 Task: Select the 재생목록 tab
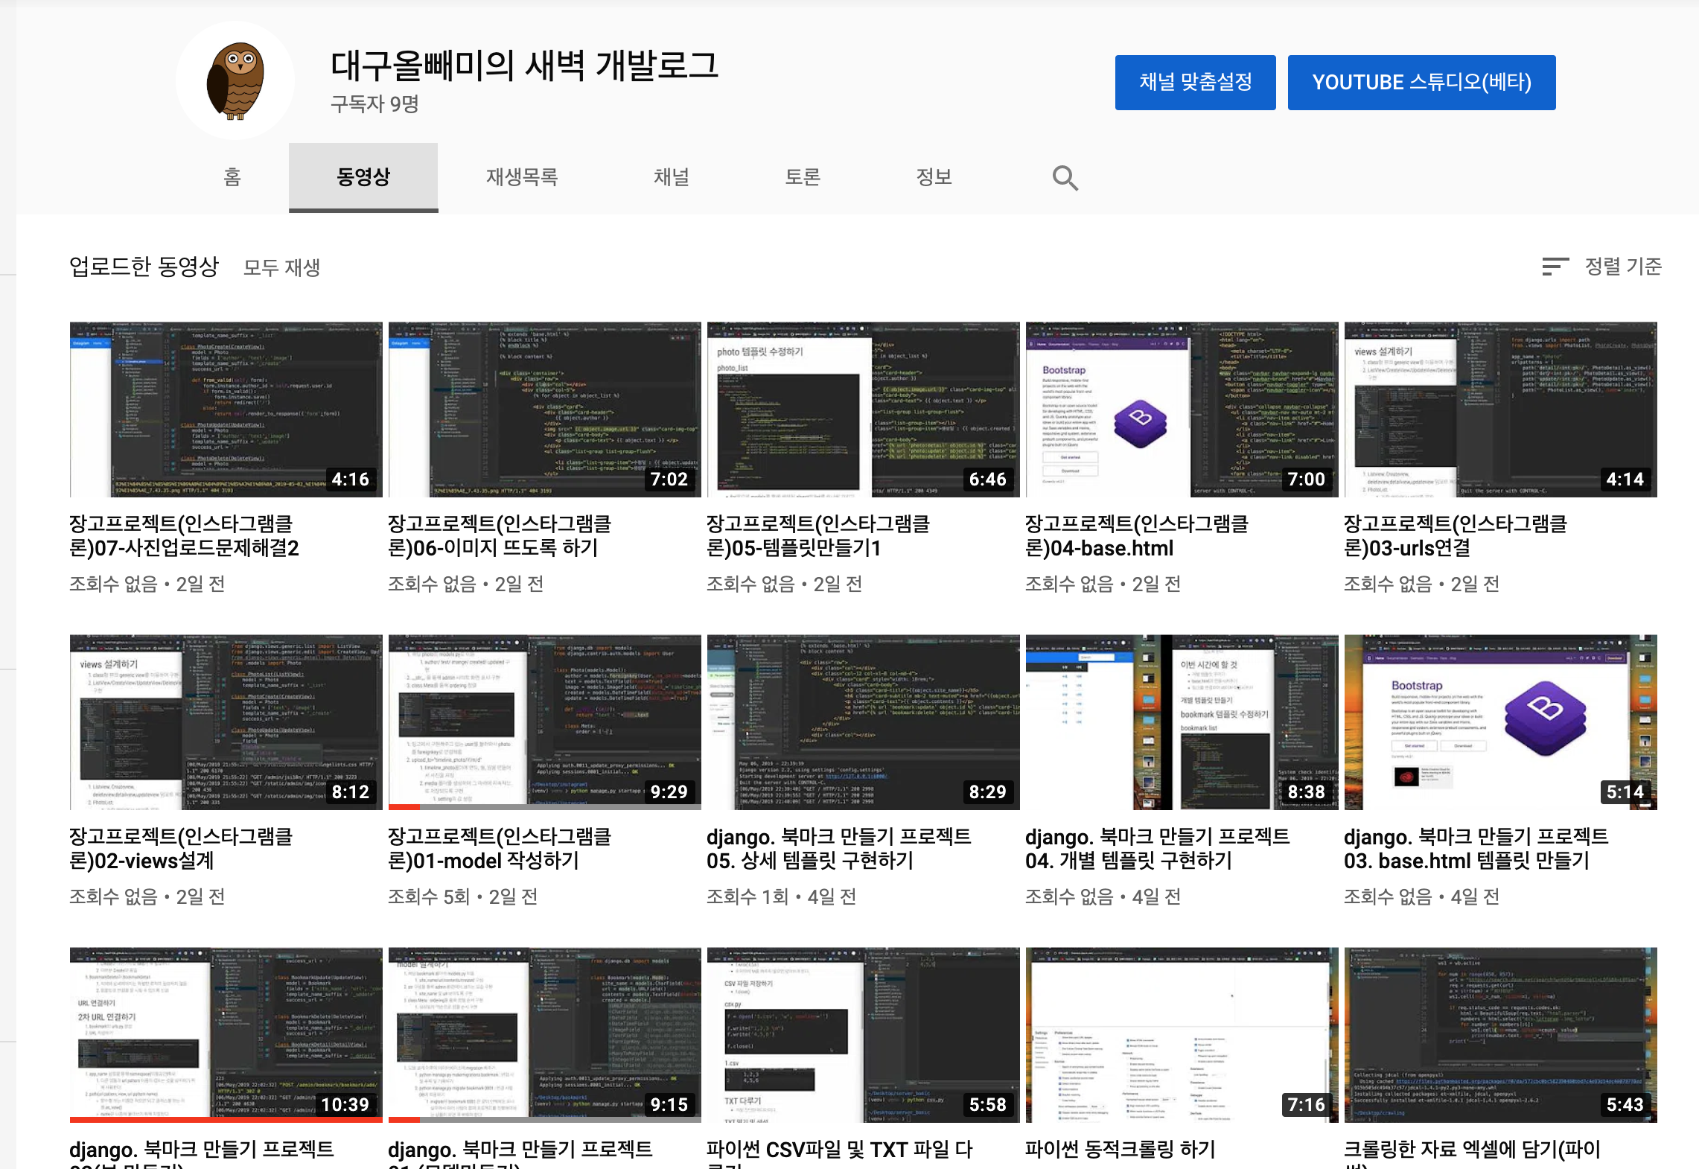pos(522,177)
